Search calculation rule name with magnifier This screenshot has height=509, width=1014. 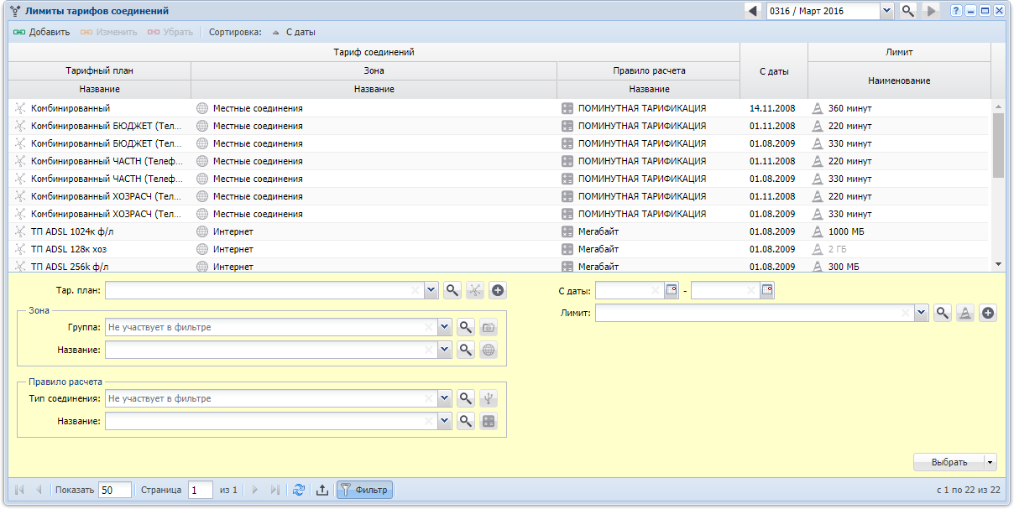click(x=466, y=421)
